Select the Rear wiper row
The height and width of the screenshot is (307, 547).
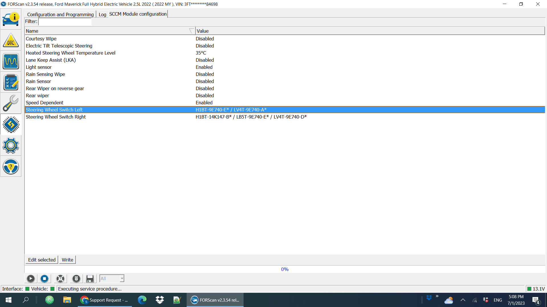(285, 96)
